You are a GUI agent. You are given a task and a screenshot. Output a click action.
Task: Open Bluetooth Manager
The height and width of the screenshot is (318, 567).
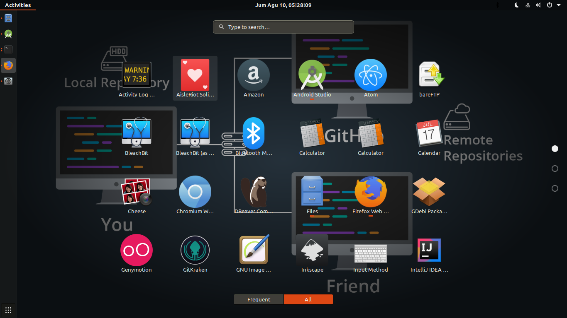(254, 137)
